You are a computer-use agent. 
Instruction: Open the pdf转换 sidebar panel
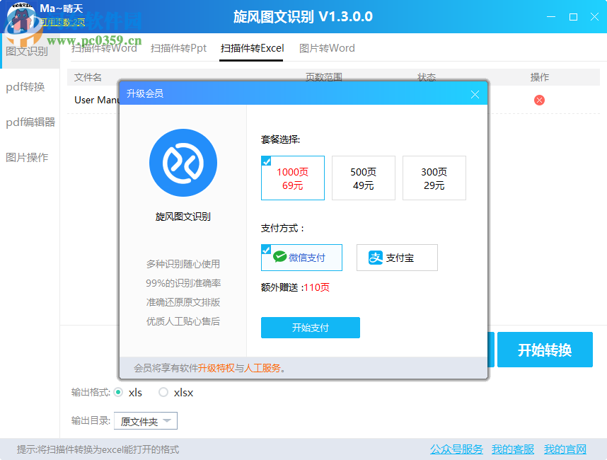tap(28, 86)
